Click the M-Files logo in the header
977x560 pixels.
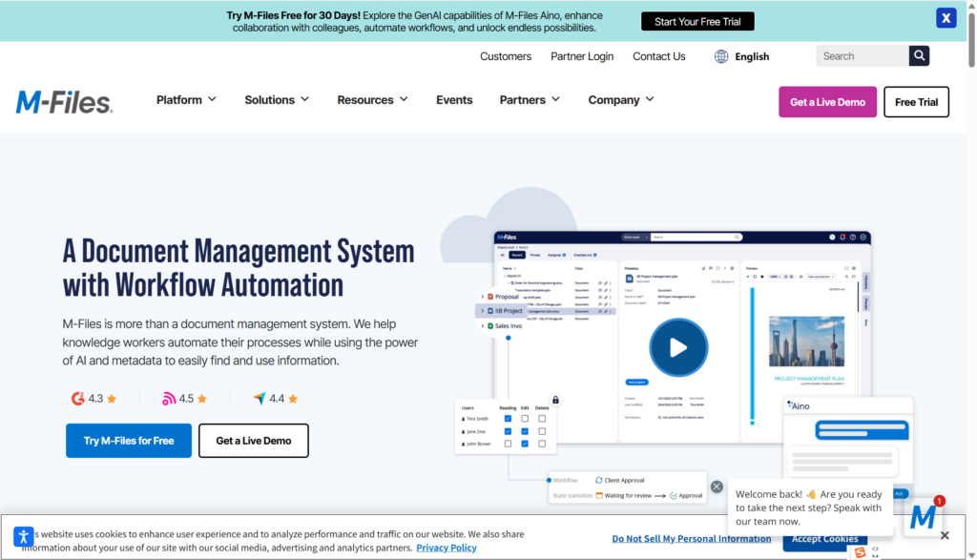pyautogui.click(x=64, y=101)
